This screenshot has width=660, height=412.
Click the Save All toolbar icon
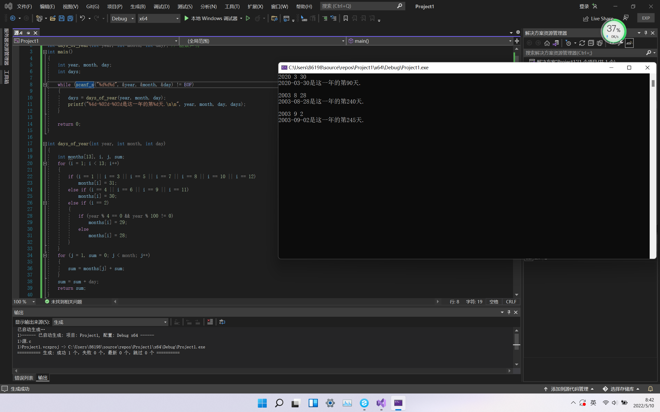coord(70,19)
